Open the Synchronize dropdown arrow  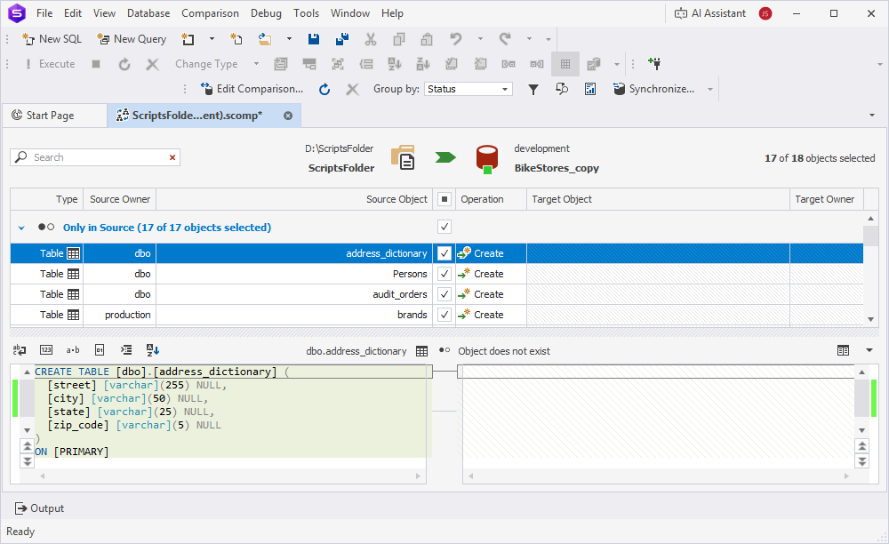(710, 89)
